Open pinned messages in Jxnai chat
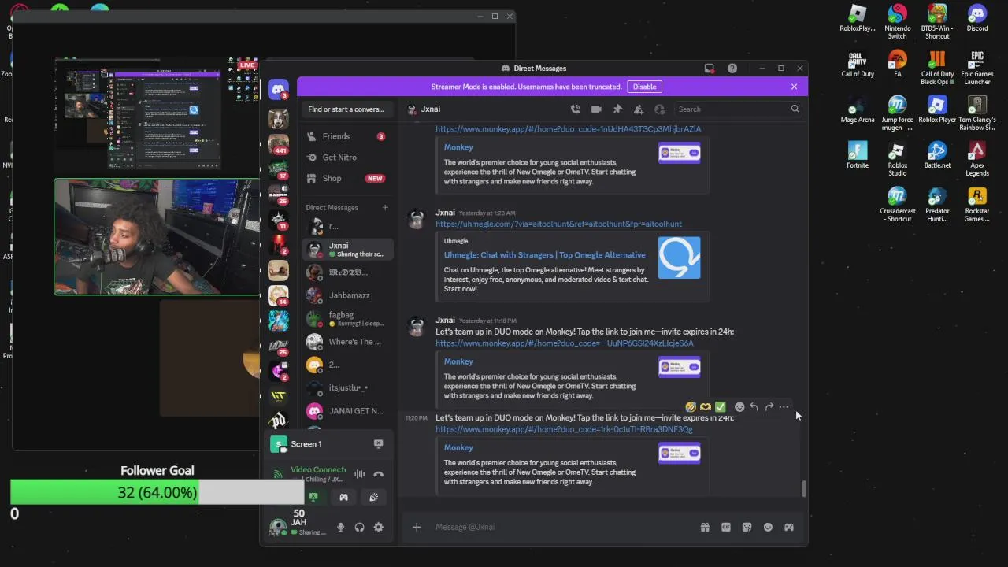 [617, 109]
